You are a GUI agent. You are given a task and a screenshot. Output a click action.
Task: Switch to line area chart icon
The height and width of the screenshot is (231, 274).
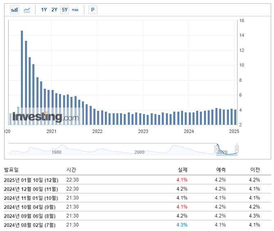[x=27, y=10]
